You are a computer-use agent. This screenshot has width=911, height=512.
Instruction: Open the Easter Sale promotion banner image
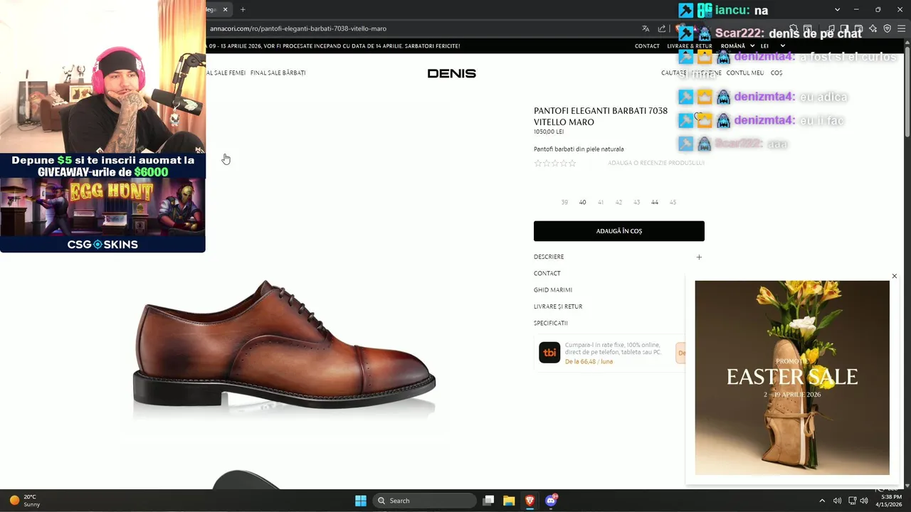pos(792,378)
